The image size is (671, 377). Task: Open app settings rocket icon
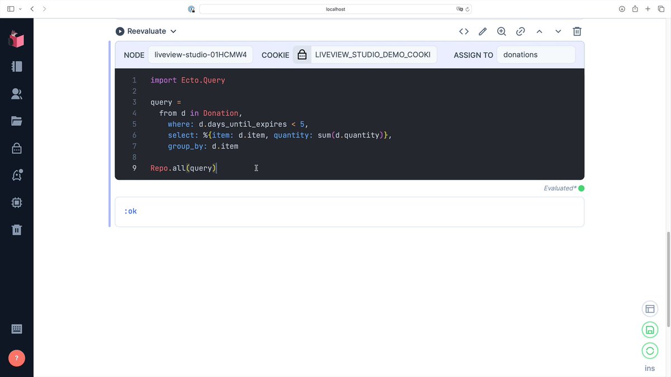[x=17, y=175]
